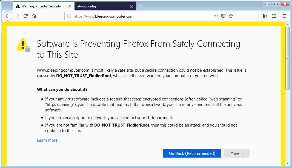Toggle the tracking protection shield
Viewport: 292px width, 168px height.
tap(223, 16)
